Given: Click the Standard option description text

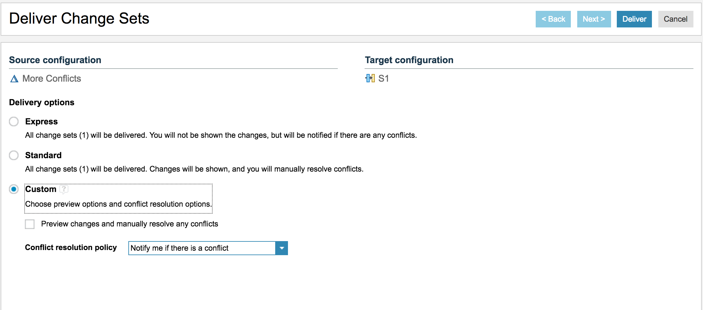Looking at the screenshot, I should click(194, 169).
